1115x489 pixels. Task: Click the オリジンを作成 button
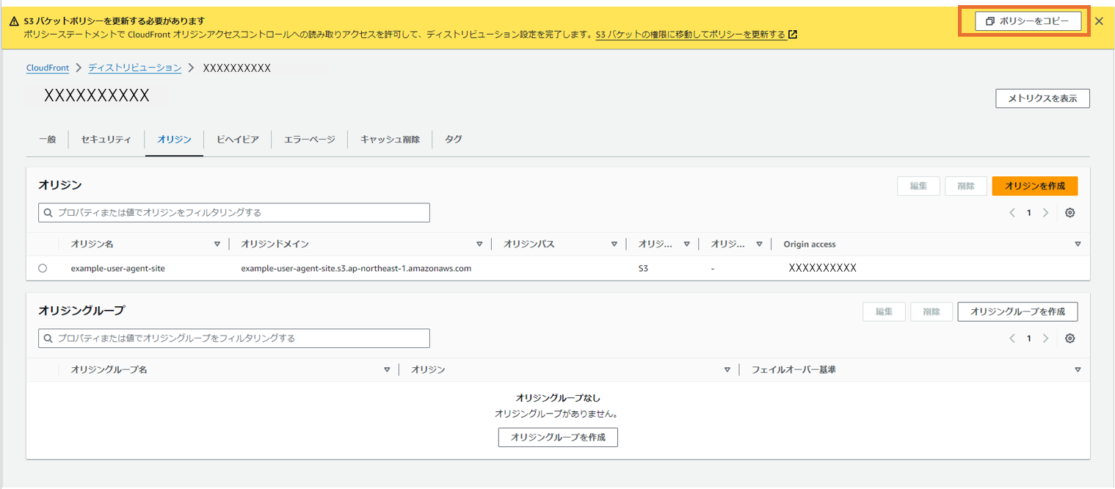coord(1034,186)
